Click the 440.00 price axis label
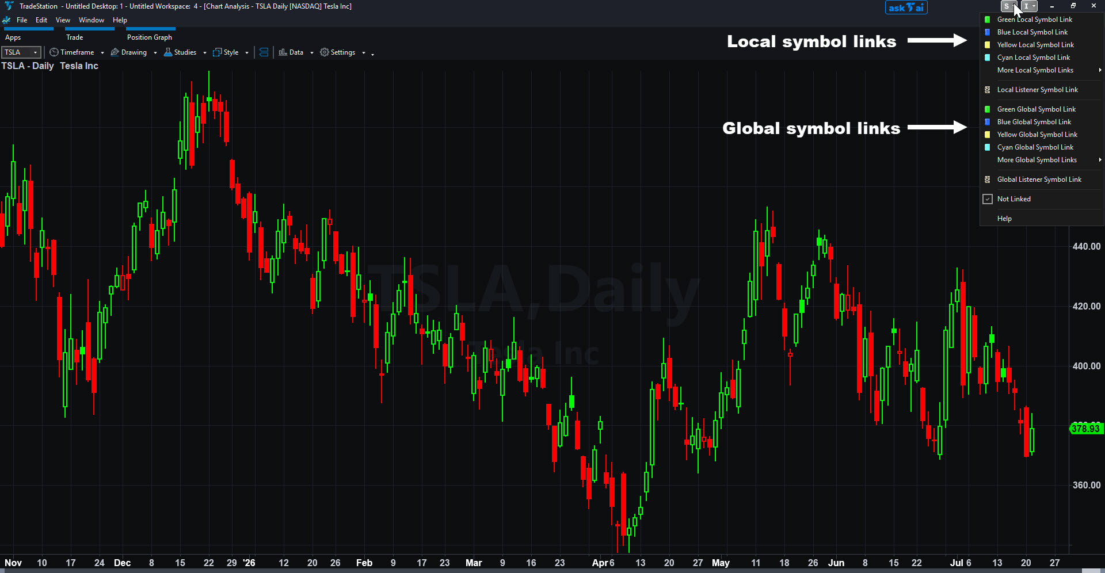Screen dimensions: 1105x573 pyautogui.click(x=1087, y=246)
